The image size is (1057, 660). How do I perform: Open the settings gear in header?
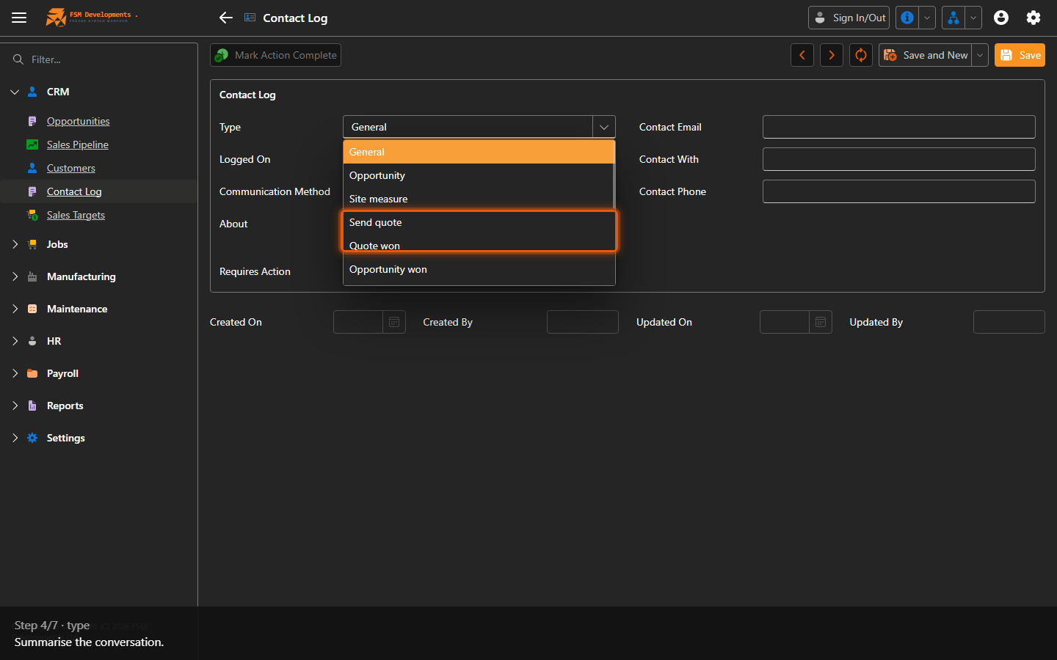pos(1034,18)
